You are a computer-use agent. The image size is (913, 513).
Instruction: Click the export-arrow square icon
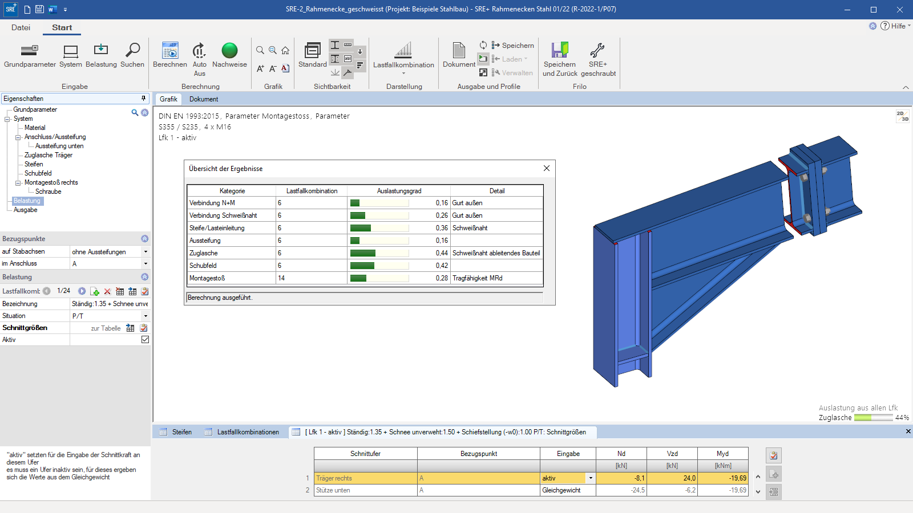click(483, 72)
